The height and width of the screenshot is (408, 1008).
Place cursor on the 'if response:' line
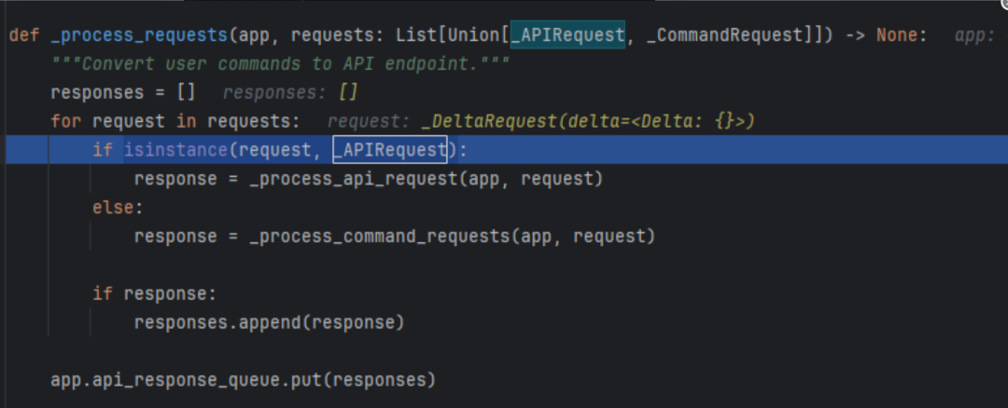[155, 293]
